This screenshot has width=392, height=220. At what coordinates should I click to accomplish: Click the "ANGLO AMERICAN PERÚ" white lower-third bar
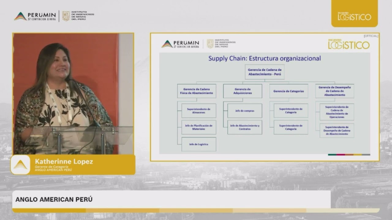(x=171, y=200)
